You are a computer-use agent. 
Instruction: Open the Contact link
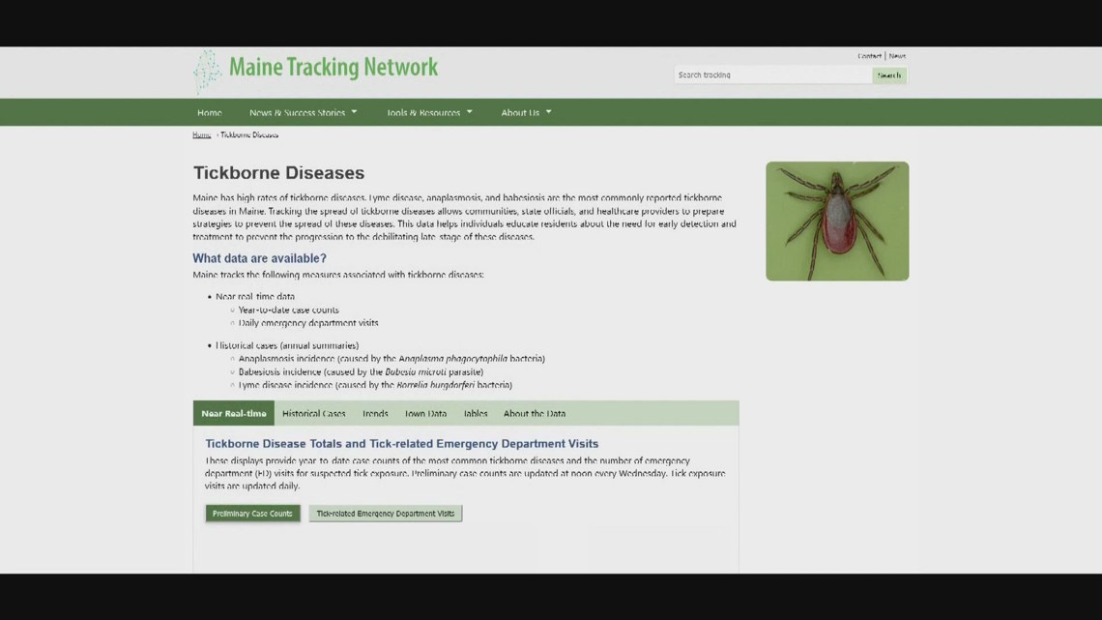pos(869,55)
